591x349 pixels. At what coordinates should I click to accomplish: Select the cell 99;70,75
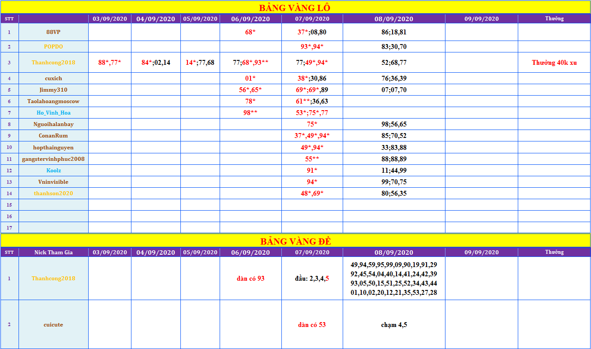[394, 182]
